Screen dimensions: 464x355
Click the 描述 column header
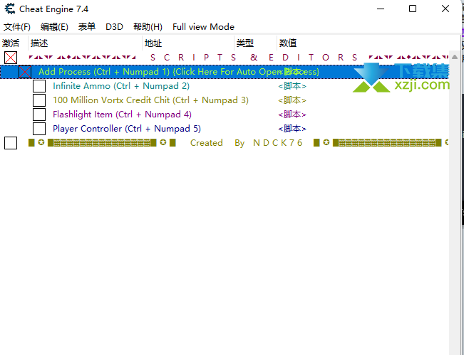[86, 43]
